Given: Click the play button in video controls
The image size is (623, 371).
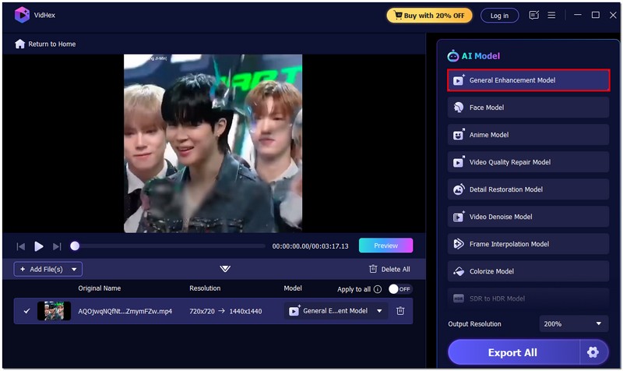Looking at the screenshot, I should [x=39, y=246].
